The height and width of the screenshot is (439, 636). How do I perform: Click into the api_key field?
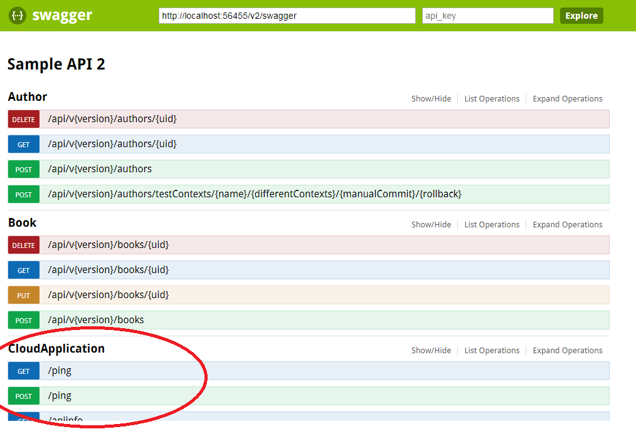[x=487, y=16]
